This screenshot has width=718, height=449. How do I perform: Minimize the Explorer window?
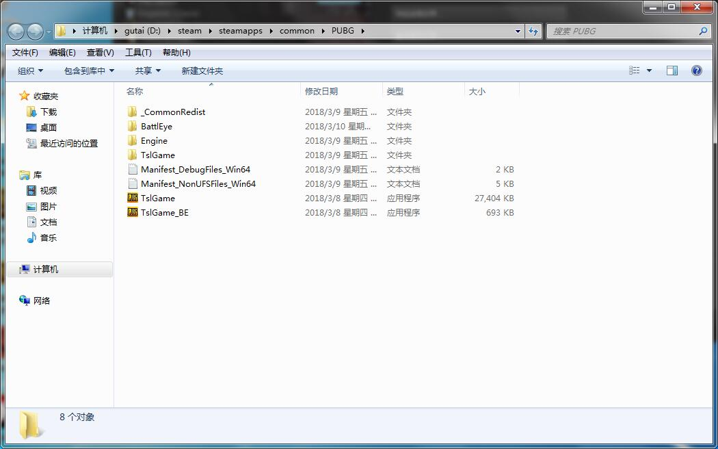point(654,7)
